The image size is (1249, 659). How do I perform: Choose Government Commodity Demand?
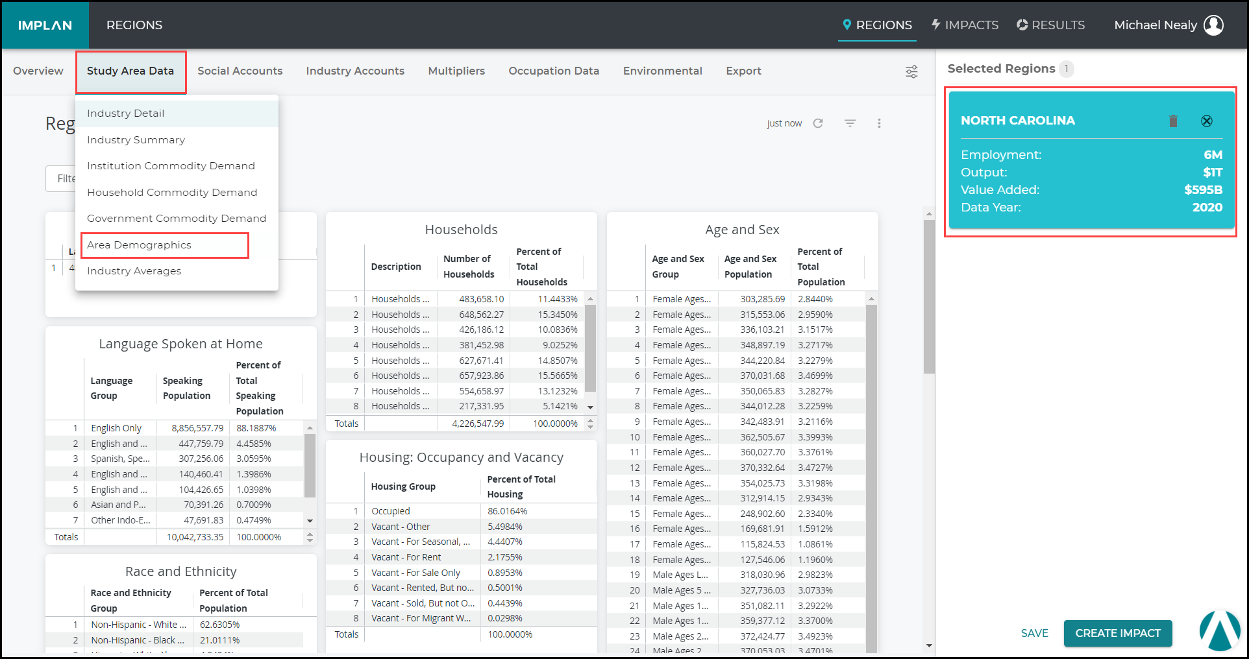click(177, 219)
